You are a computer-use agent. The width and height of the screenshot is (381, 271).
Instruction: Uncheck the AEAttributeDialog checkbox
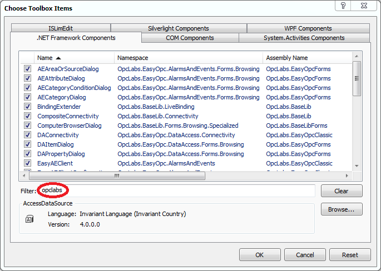coord(27,78)
